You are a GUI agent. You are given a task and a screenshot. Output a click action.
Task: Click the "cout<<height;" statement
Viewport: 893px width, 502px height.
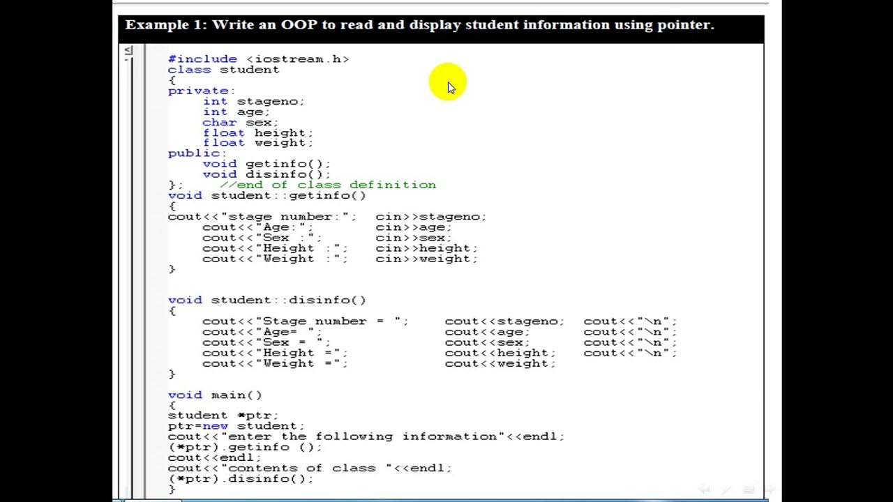coord(501,353)
